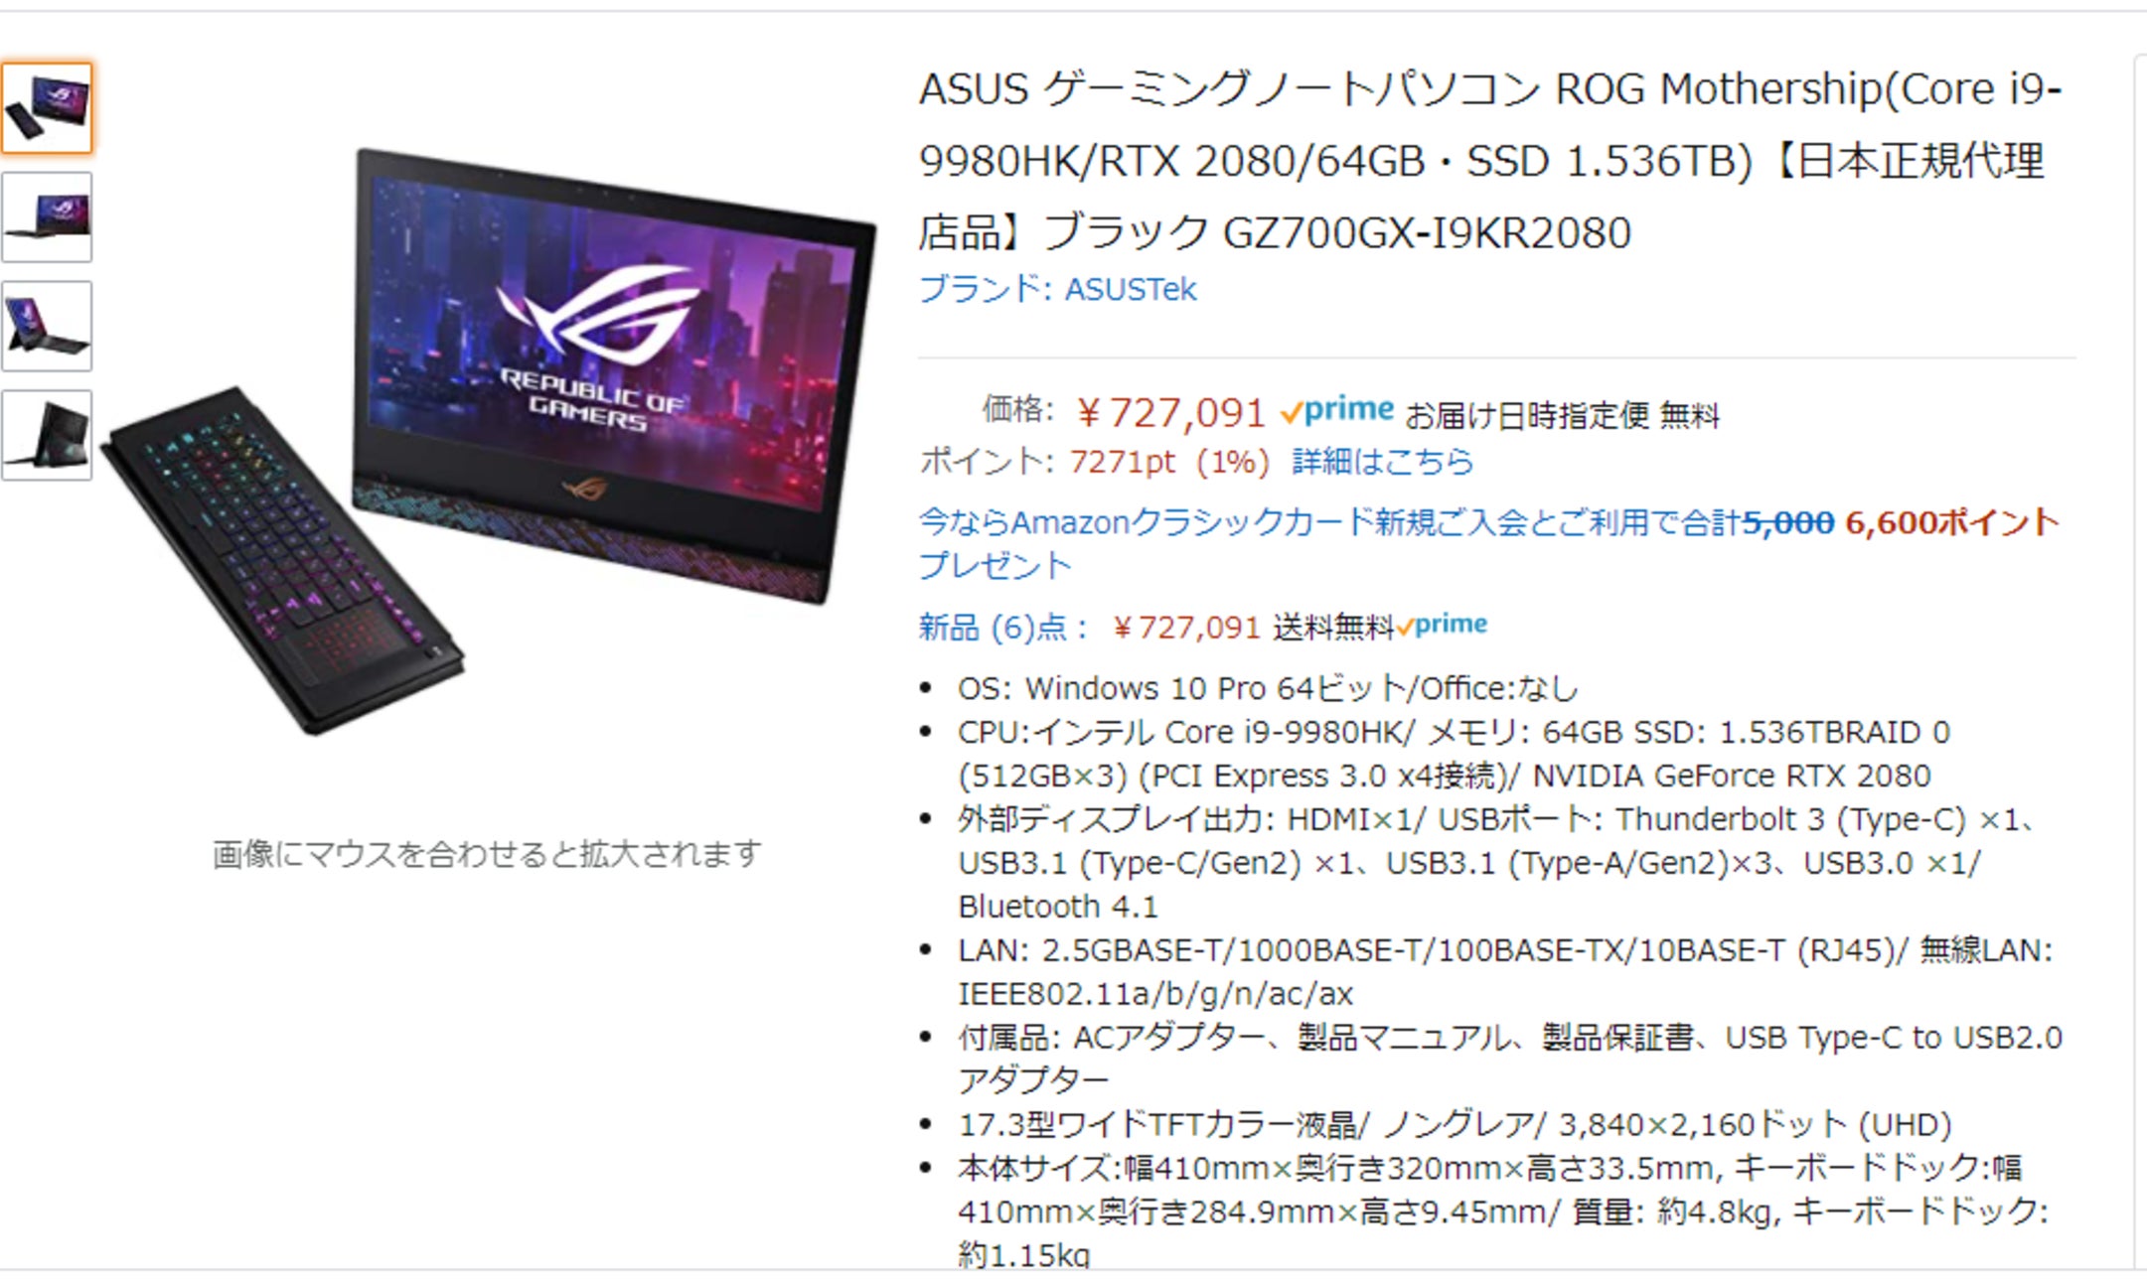
Task: Click the prime badge next to 送料無料
Action: click(1442, 626)
